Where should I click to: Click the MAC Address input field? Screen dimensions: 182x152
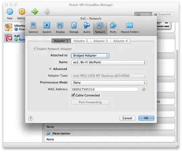pos(105,89)
